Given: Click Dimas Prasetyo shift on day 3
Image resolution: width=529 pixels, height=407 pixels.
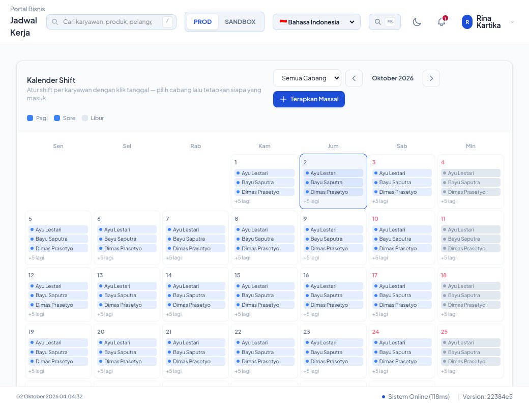Looking at the screenshot, I should tap(402, 192).
